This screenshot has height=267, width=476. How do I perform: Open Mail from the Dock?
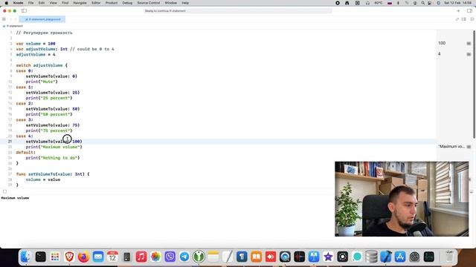(98, 257)
